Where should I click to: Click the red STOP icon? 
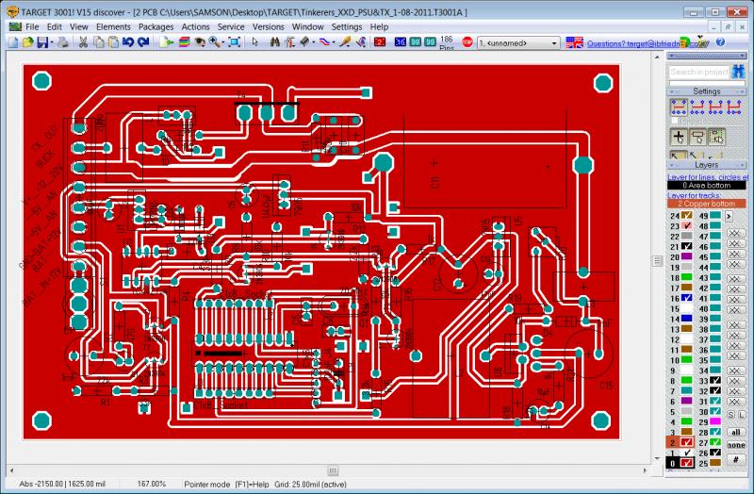coord(467,42)
